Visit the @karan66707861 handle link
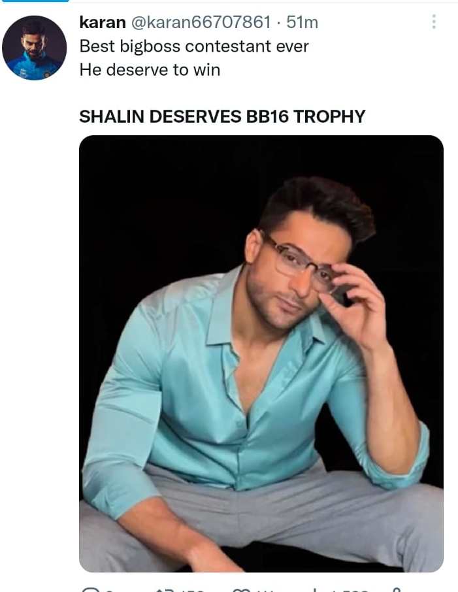Image resolution: width=458 pixels, height=592 pixels. (201, 22)
